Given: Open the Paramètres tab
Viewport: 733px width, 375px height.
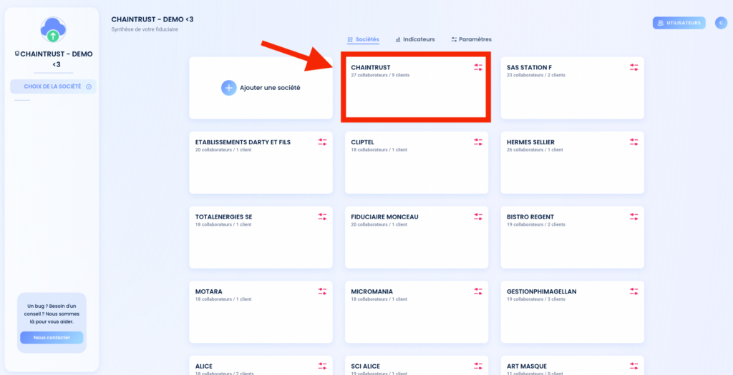Looking at the screenshot, I should click(x=471, y=40).
